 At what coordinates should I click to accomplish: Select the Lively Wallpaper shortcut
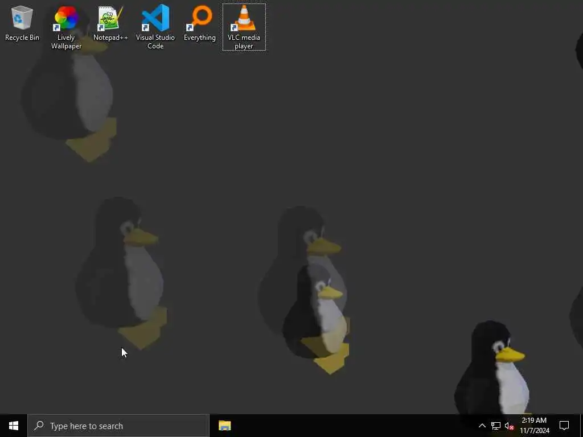tap(66, 27)
